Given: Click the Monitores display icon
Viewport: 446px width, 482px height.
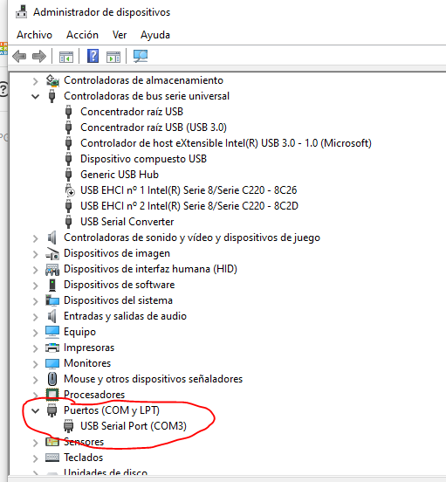Looking at the screenshot, I should click(x=52, y=363).
